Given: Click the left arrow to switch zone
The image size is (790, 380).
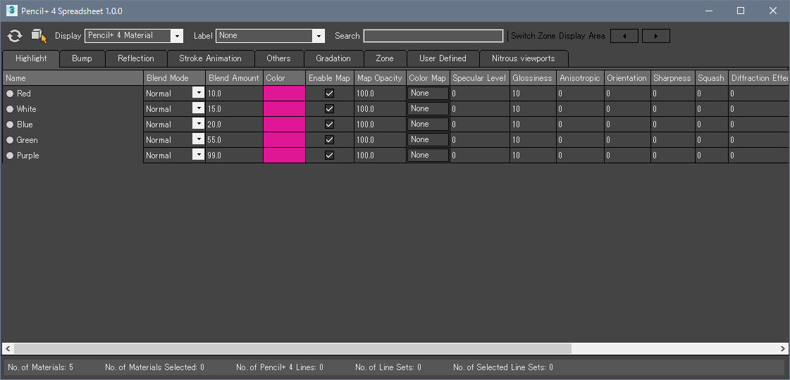Looking at the screenshot, I should [x=624, y=36].
